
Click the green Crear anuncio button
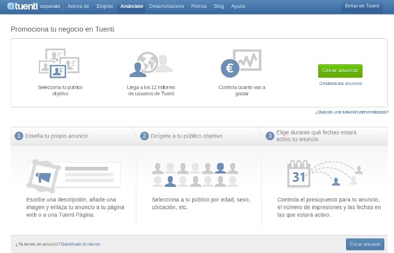(x=340, y=70)
